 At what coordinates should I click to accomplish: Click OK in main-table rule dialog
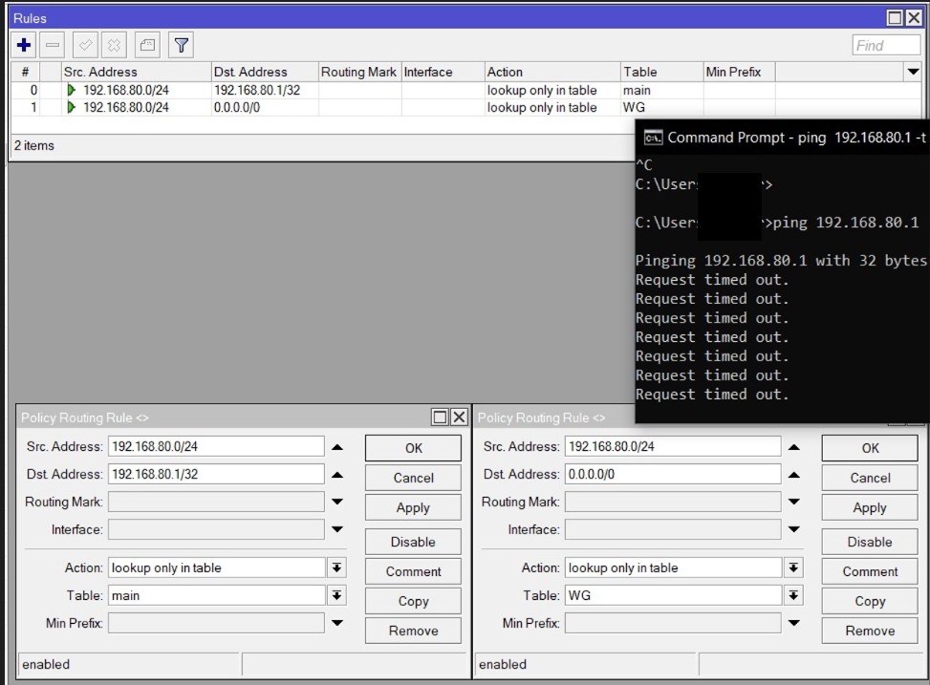tap(413, 448)
